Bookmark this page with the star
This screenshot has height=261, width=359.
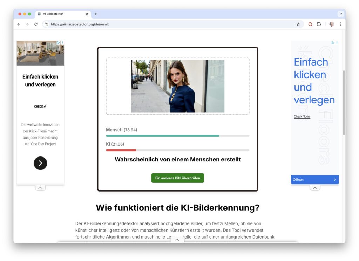click(298, 24)
